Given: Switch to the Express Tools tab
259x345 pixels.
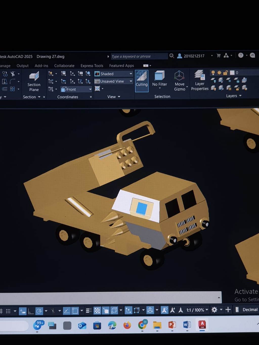Looking at the screenshot, I should (92, 66).
